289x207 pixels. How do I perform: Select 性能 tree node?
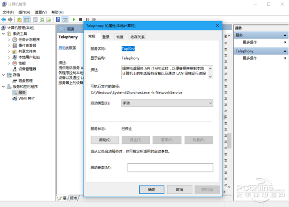tap(22, 63)
